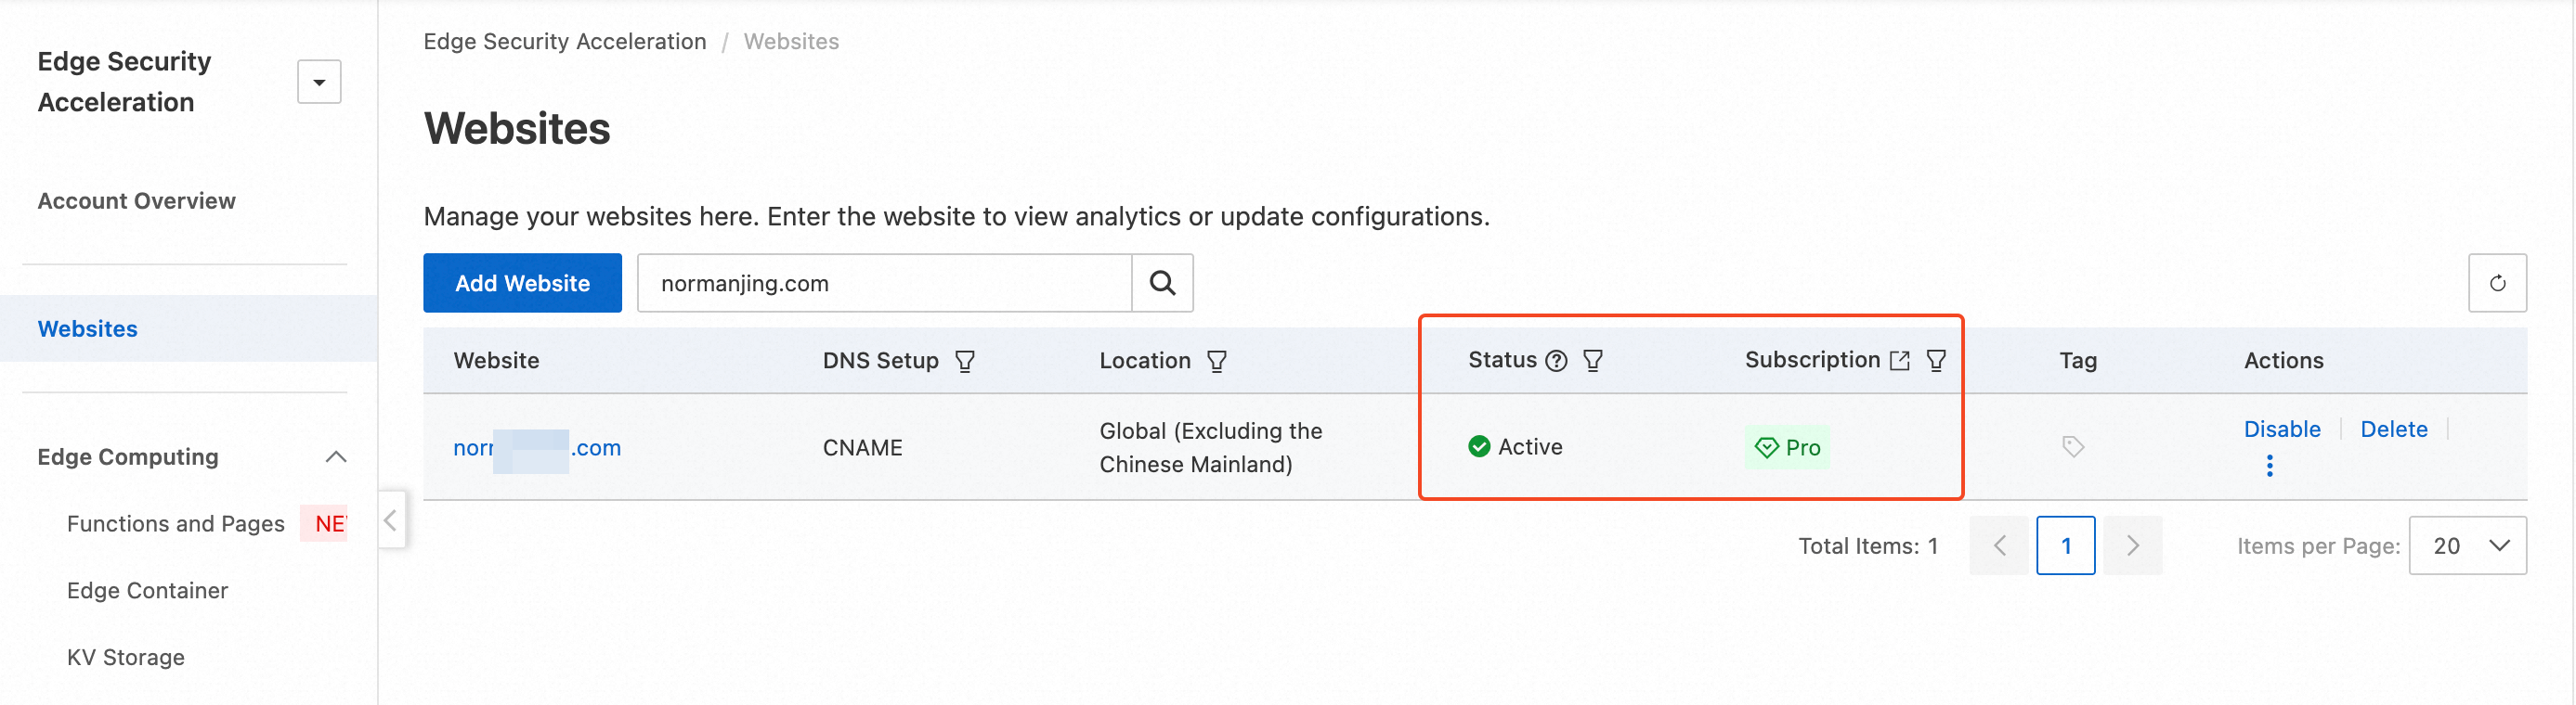
Task: Click the Status help question icon
Action: click(1556, 362)
